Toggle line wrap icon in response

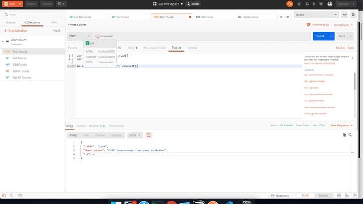click(x=149, y=135)
